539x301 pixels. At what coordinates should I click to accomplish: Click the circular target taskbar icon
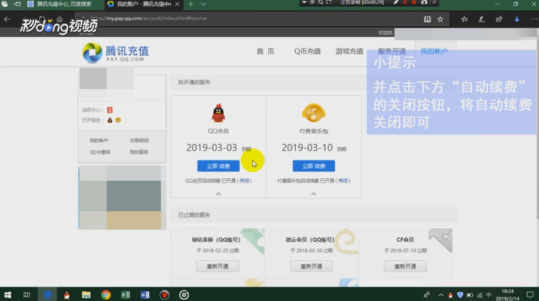pyautogui.click(x=184, y=295)
